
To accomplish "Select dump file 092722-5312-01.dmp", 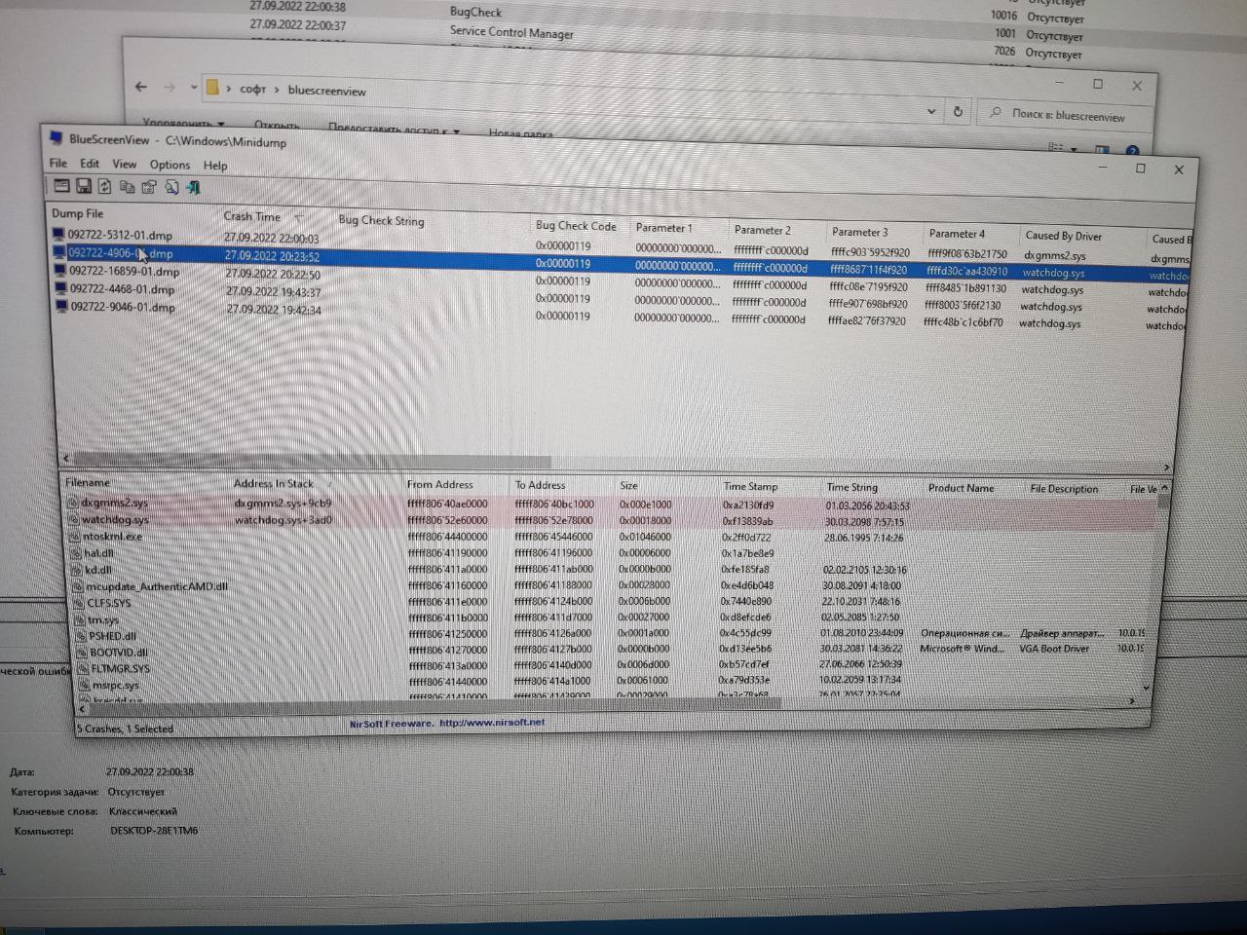I will [x=120, y=235].
